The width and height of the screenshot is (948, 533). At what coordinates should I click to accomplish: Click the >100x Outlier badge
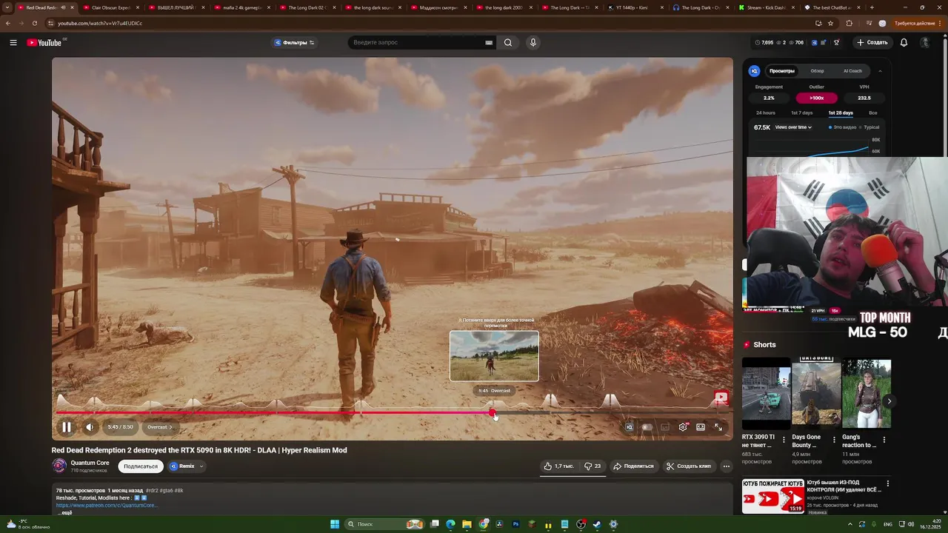click(x=816, y=98)
